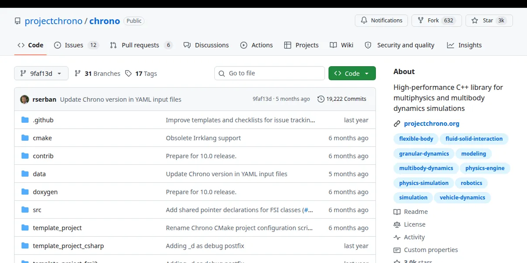View the 31 Branches link

[97, 74]
